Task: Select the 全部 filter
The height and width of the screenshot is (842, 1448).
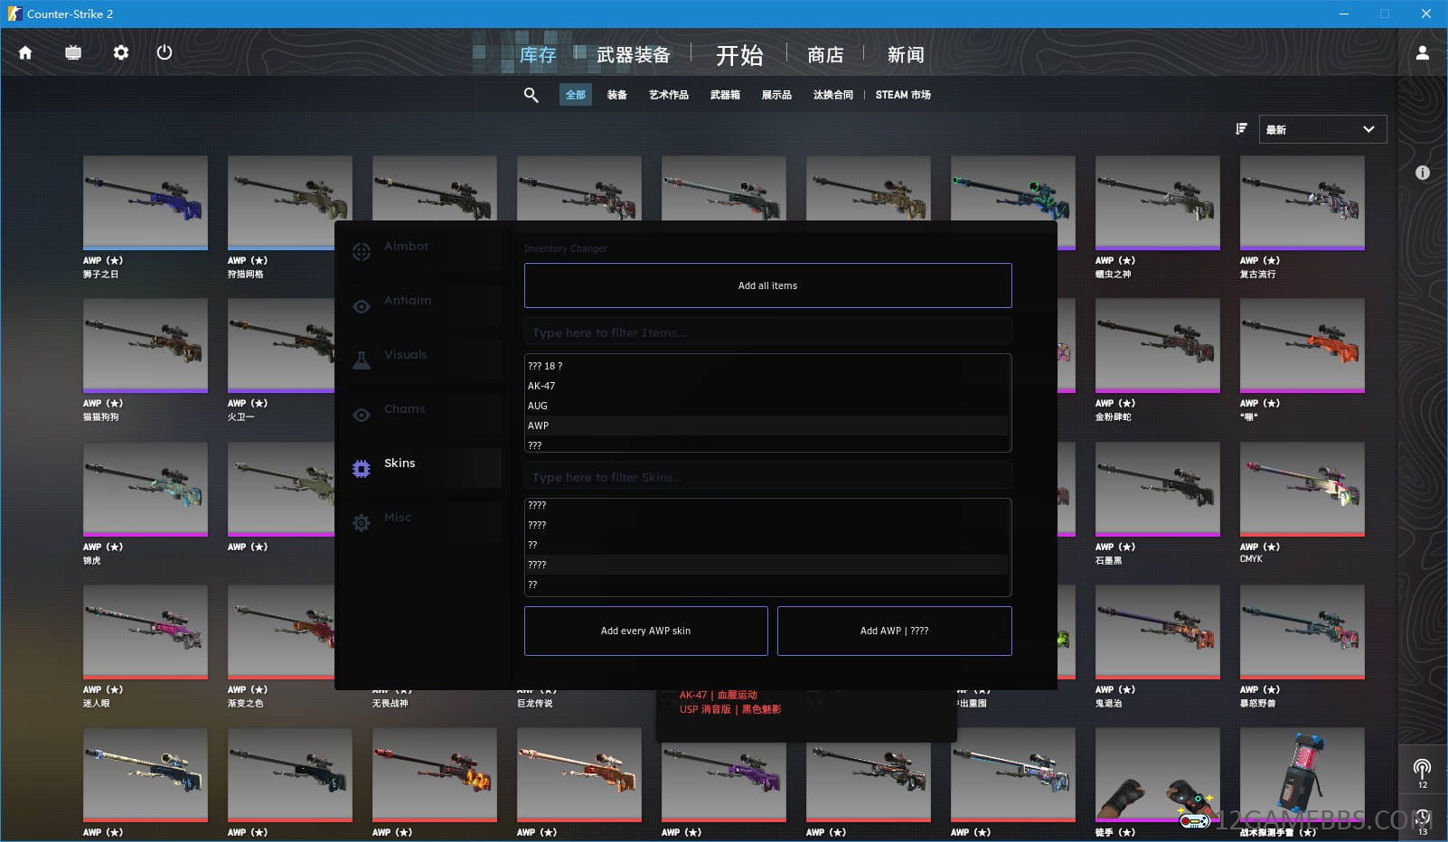Action: (x=576, y=95)
